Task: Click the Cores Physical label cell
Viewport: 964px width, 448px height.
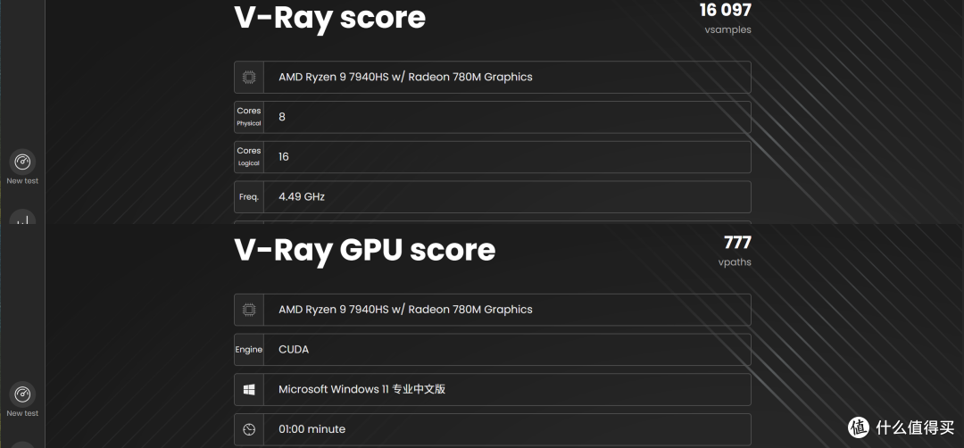Action: click(x=249, y=117)
